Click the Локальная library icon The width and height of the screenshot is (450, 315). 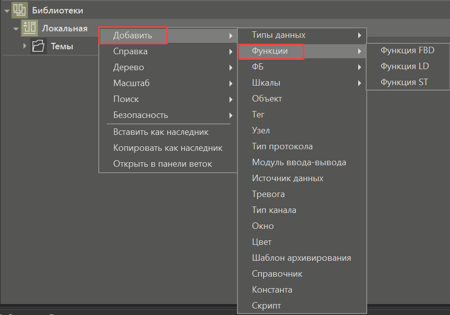tap(30, 28)
